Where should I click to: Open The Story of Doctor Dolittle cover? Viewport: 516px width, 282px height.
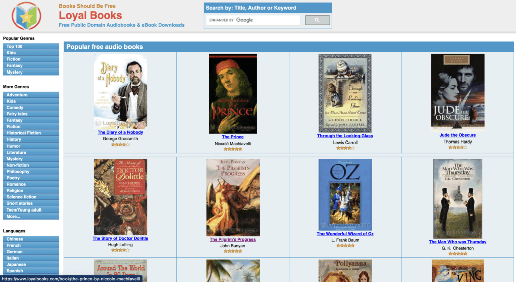tap(120, 197)
